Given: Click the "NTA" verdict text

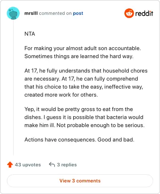Looking at the screenshot, I should pyautogui.click(x=30, y=34).
